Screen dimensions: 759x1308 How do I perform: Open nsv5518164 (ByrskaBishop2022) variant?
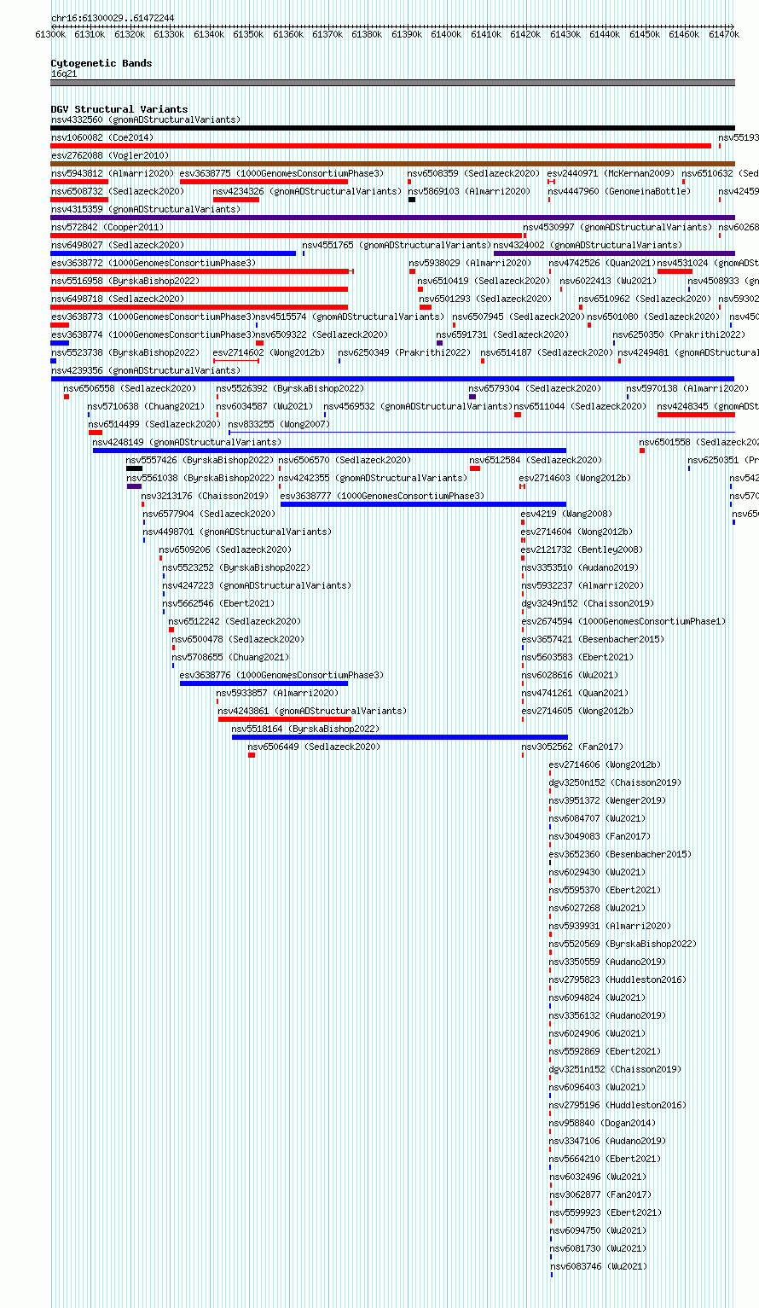click(306, 729)
